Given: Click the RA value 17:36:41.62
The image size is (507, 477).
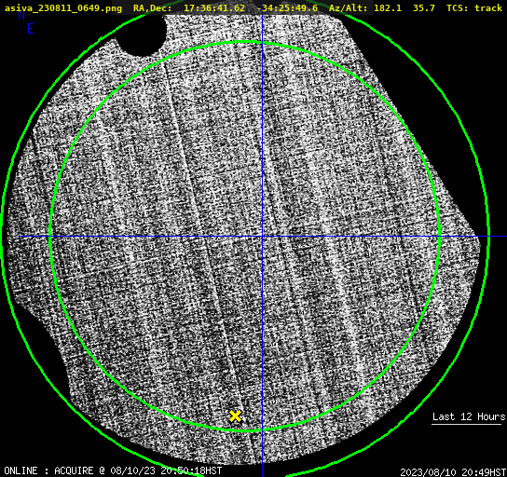Looking at the screenshot, I should [x=214, y=7].
